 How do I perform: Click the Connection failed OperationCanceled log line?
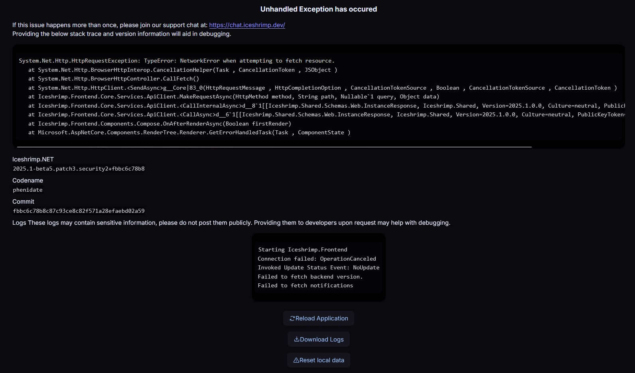(x=317, y=259)
